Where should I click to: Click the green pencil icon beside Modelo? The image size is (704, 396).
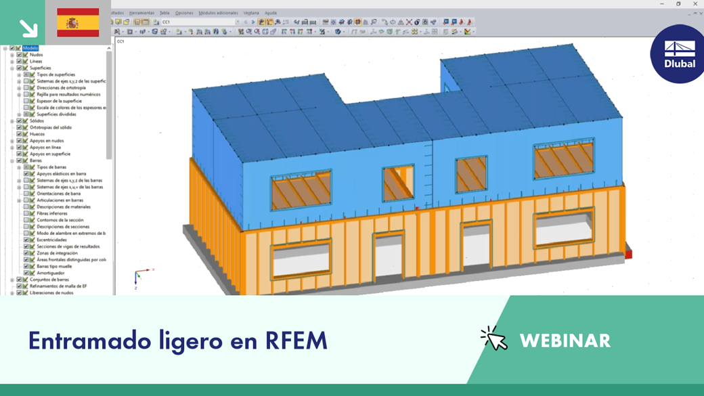coord(18,48)
